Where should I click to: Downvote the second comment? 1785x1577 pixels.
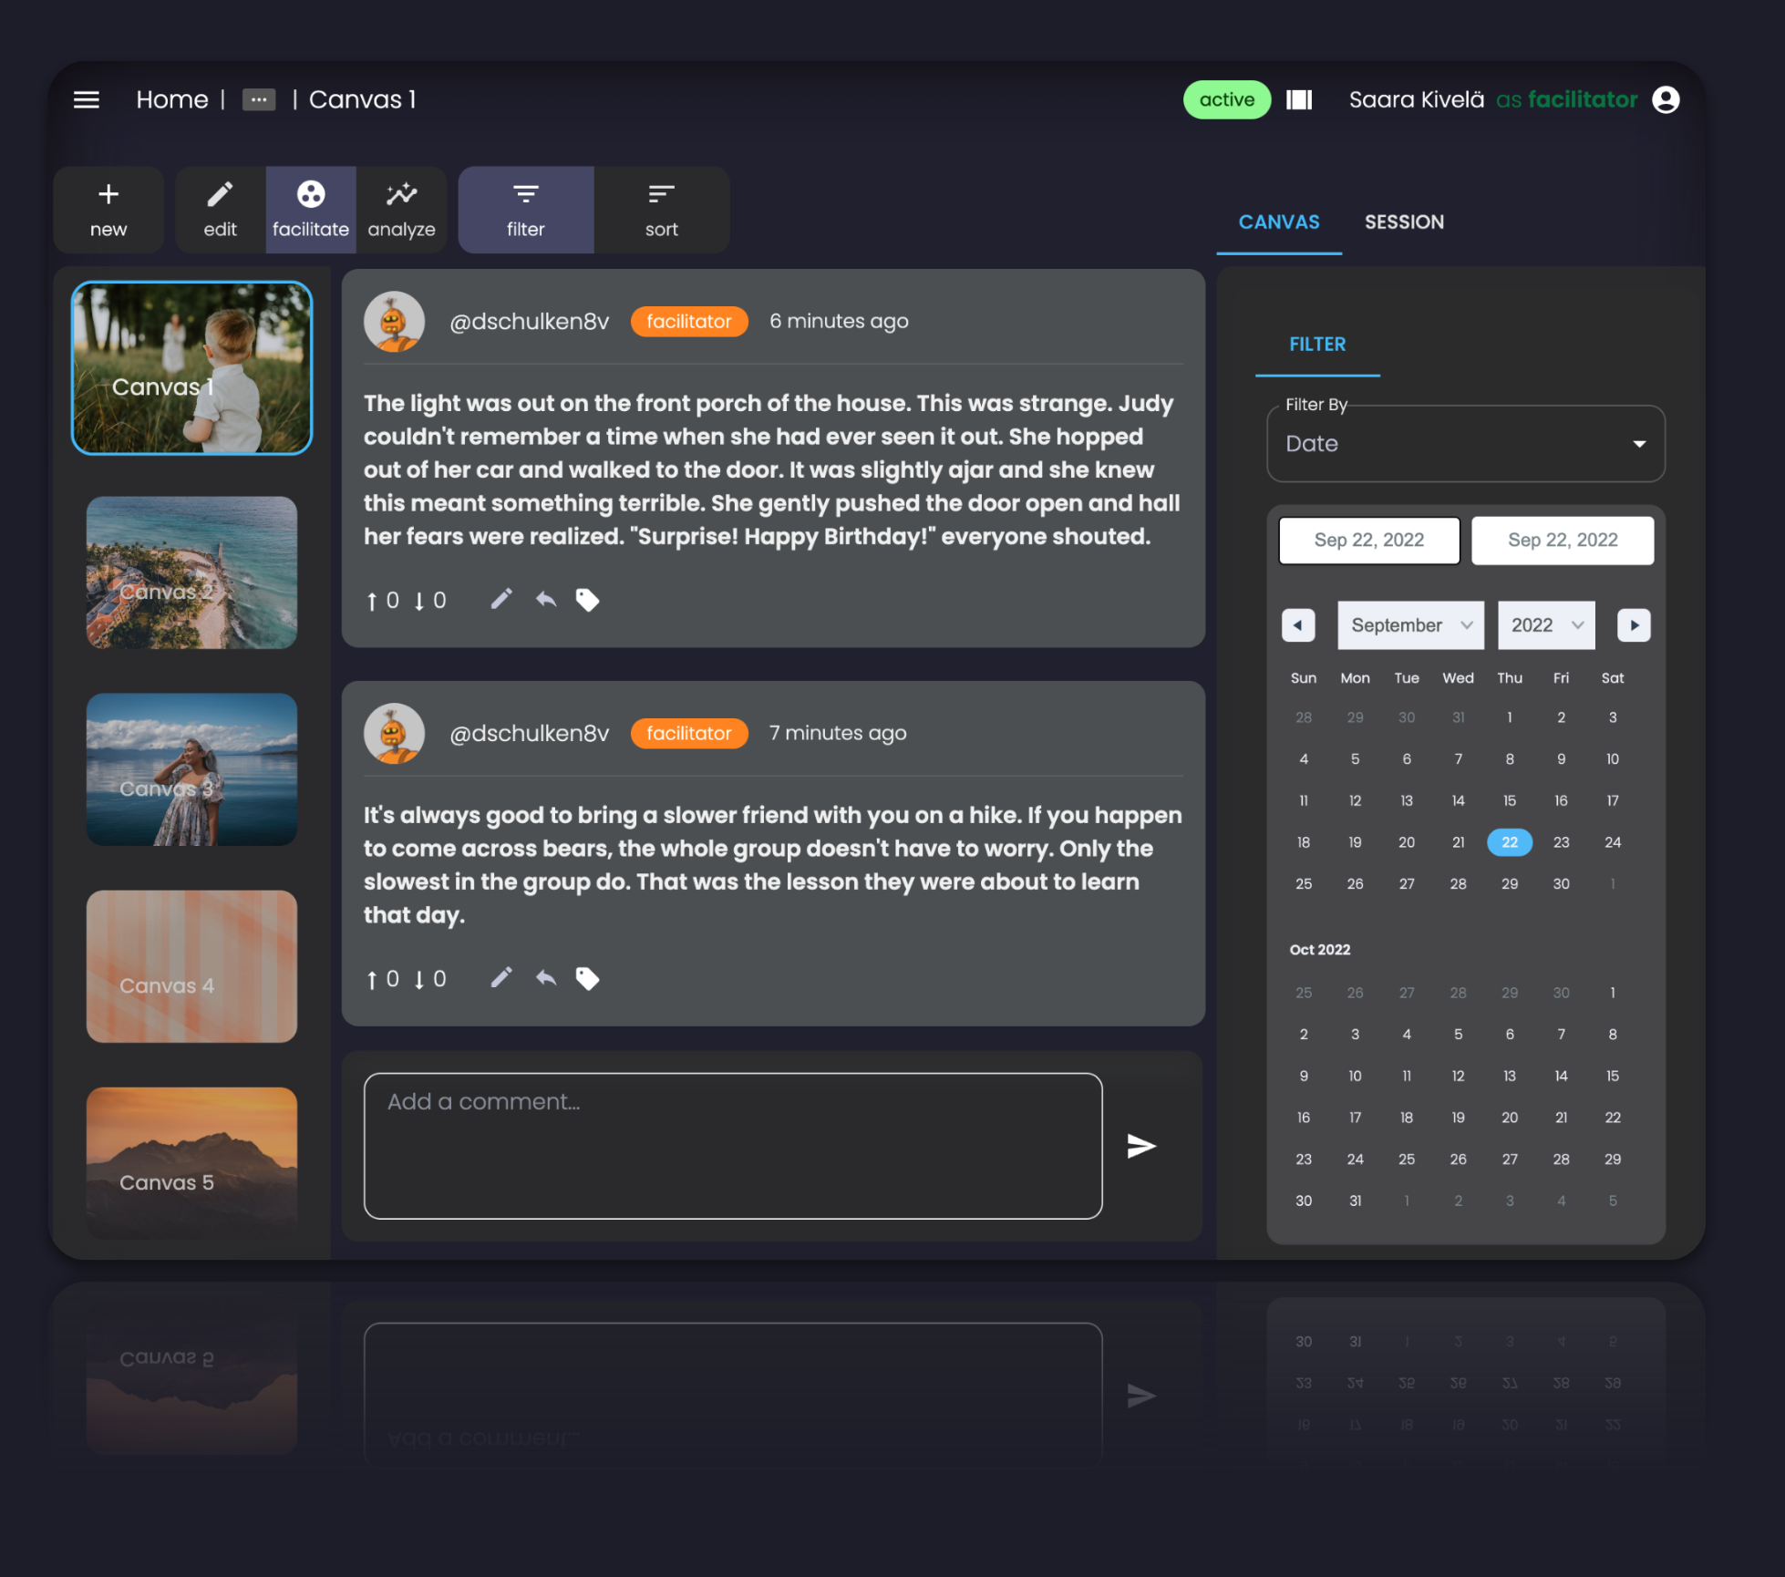point(419,979)
